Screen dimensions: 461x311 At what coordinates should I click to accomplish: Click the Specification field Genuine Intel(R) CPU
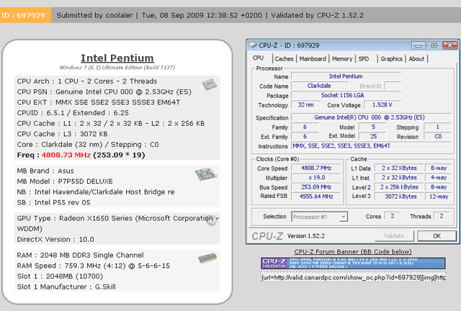pyautogui.click(x=371, y=117)
